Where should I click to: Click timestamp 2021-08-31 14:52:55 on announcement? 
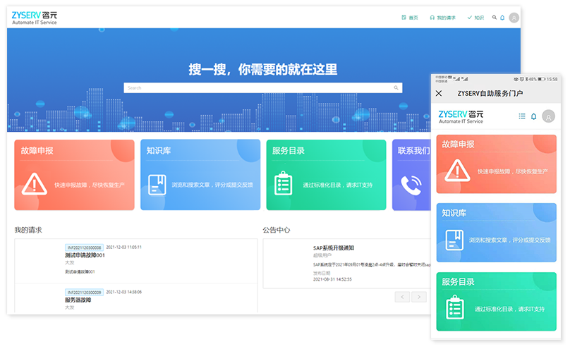[x=332, y=279]
